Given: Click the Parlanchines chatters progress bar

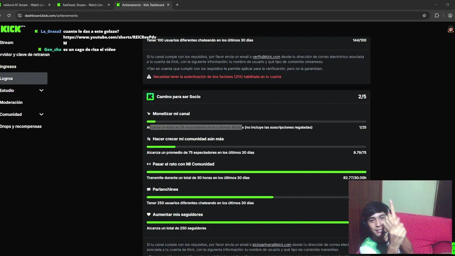Looking at the screenshot, I should (248, 197).
